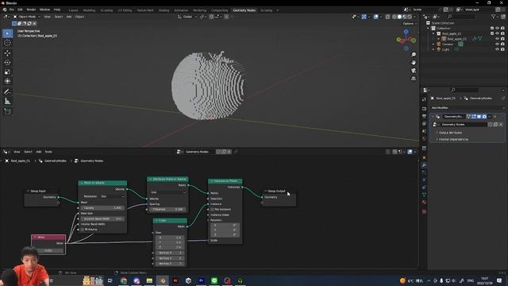This screenshot has width=508, height=286.
Task: Click the outliner filter funnel icon
Action: coord(493,17)
